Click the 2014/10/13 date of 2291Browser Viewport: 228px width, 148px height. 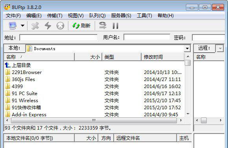[x=163, y=72]
